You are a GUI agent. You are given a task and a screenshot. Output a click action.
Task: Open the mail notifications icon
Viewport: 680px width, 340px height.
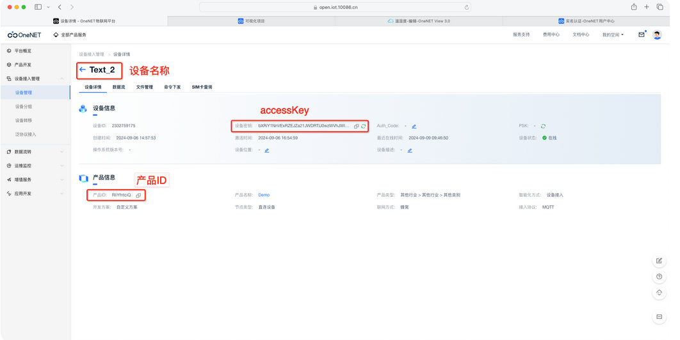tap(641, 35)
